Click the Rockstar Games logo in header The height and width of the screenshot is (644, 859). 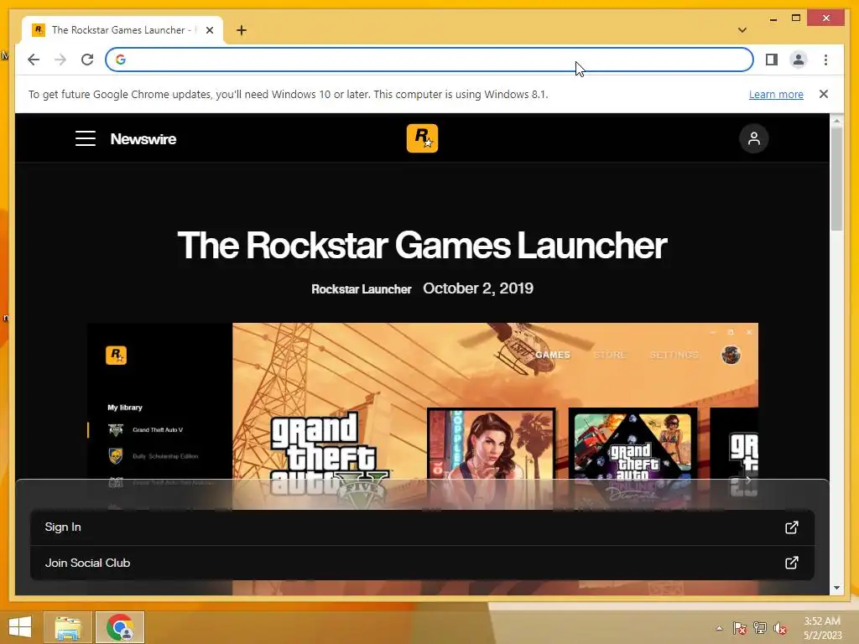point(422,138)
